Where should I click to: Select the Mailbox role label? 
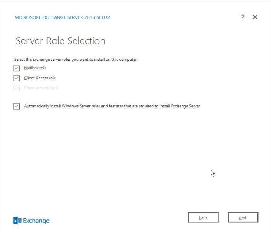35,68
